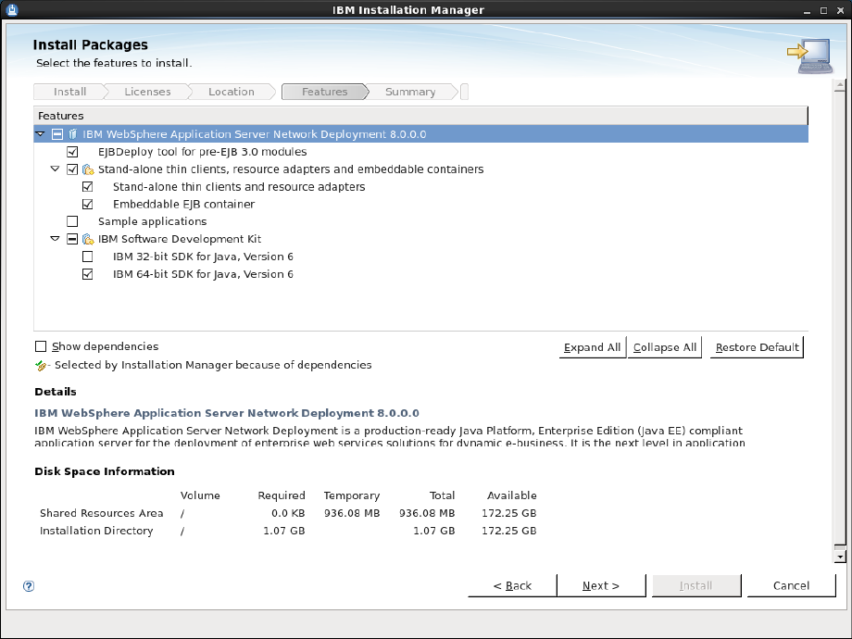852x639 pixels.
Task: Click the Installation Directory label
Action: point(96,531)
